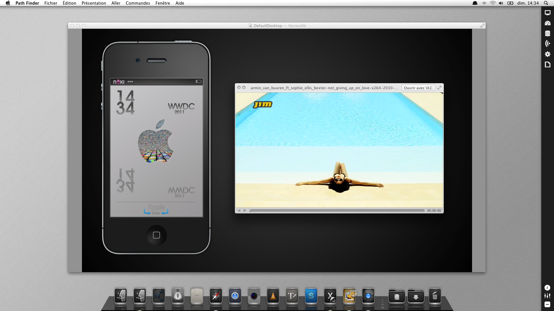Click Ouvrir avec VLC button
Screen dimensions: 554x311
[418, 88]
